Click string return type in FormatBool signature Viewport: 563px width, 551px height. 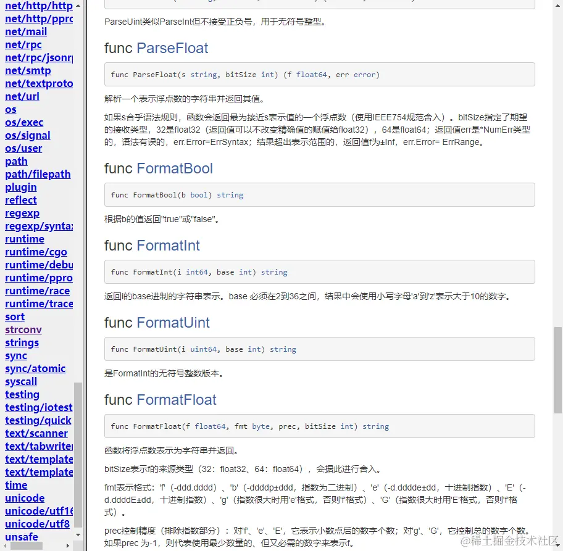pyautogui.click(x=230, y=195)
